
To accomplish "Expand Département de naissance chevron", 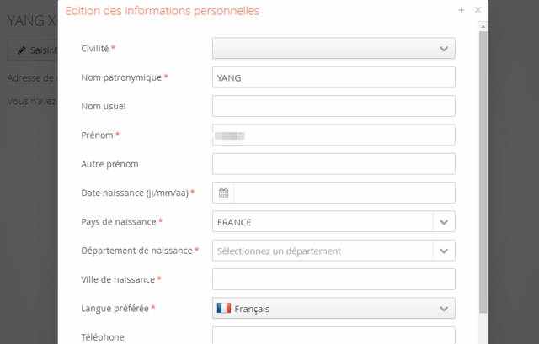I will point(444,251).
